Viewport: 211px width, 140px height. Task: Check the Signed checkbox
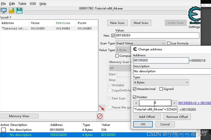[161, 89]
